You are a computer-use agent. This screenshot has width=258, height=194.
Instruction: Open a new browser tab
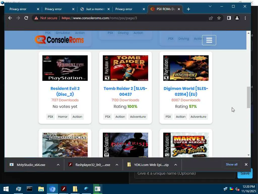(x=188, y=9)
